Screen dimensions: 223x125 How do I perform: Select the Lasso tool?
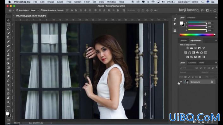tap(8, 29)
